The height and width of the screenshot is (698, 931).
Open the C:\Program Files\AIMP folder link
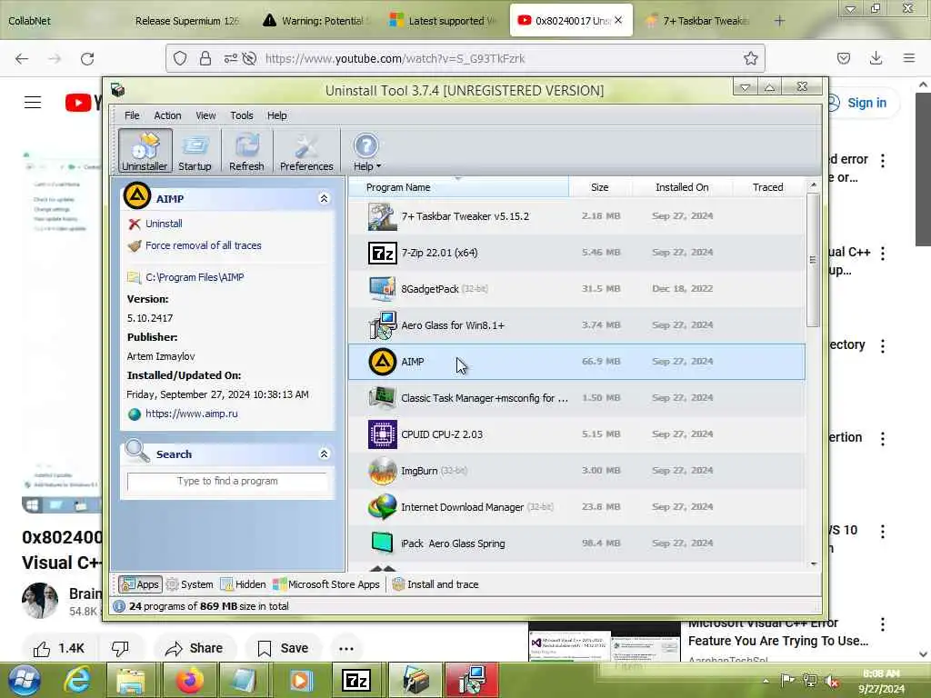click(x=195, y=277)
